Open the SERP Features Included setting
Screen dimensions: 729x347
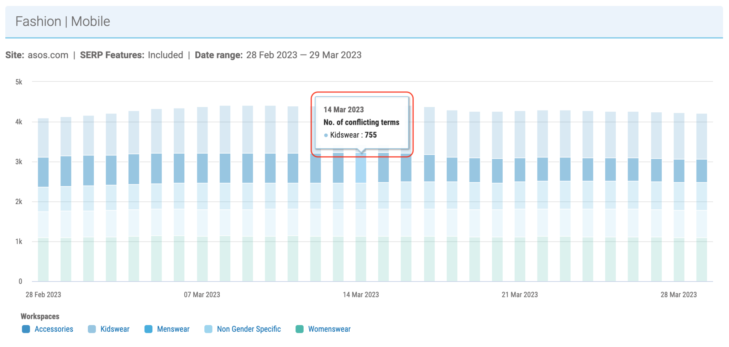click(x=165, y=55)
